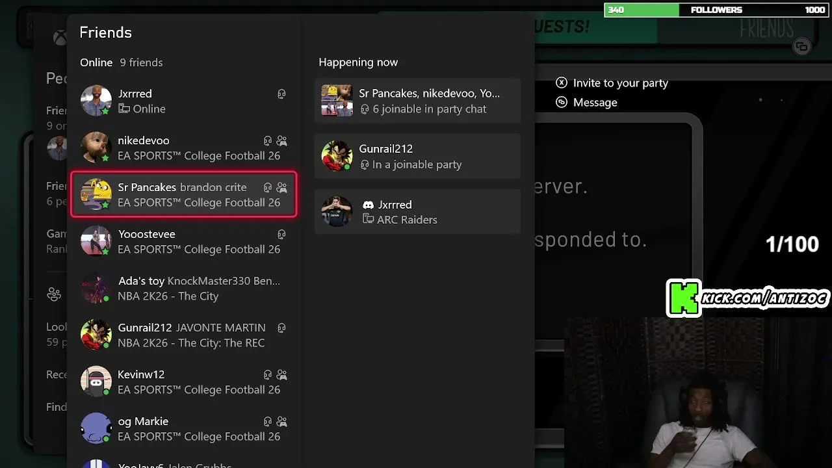
Task: Click console icon beside Jxrrred's Online status
Action: click(x=123, y=109)
